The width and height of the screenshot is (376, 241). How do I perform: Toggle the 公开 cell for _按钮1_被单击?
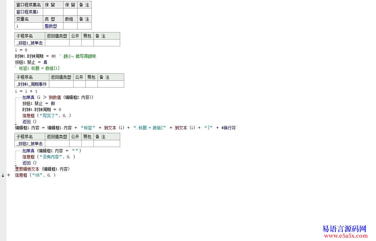[75, 43]
